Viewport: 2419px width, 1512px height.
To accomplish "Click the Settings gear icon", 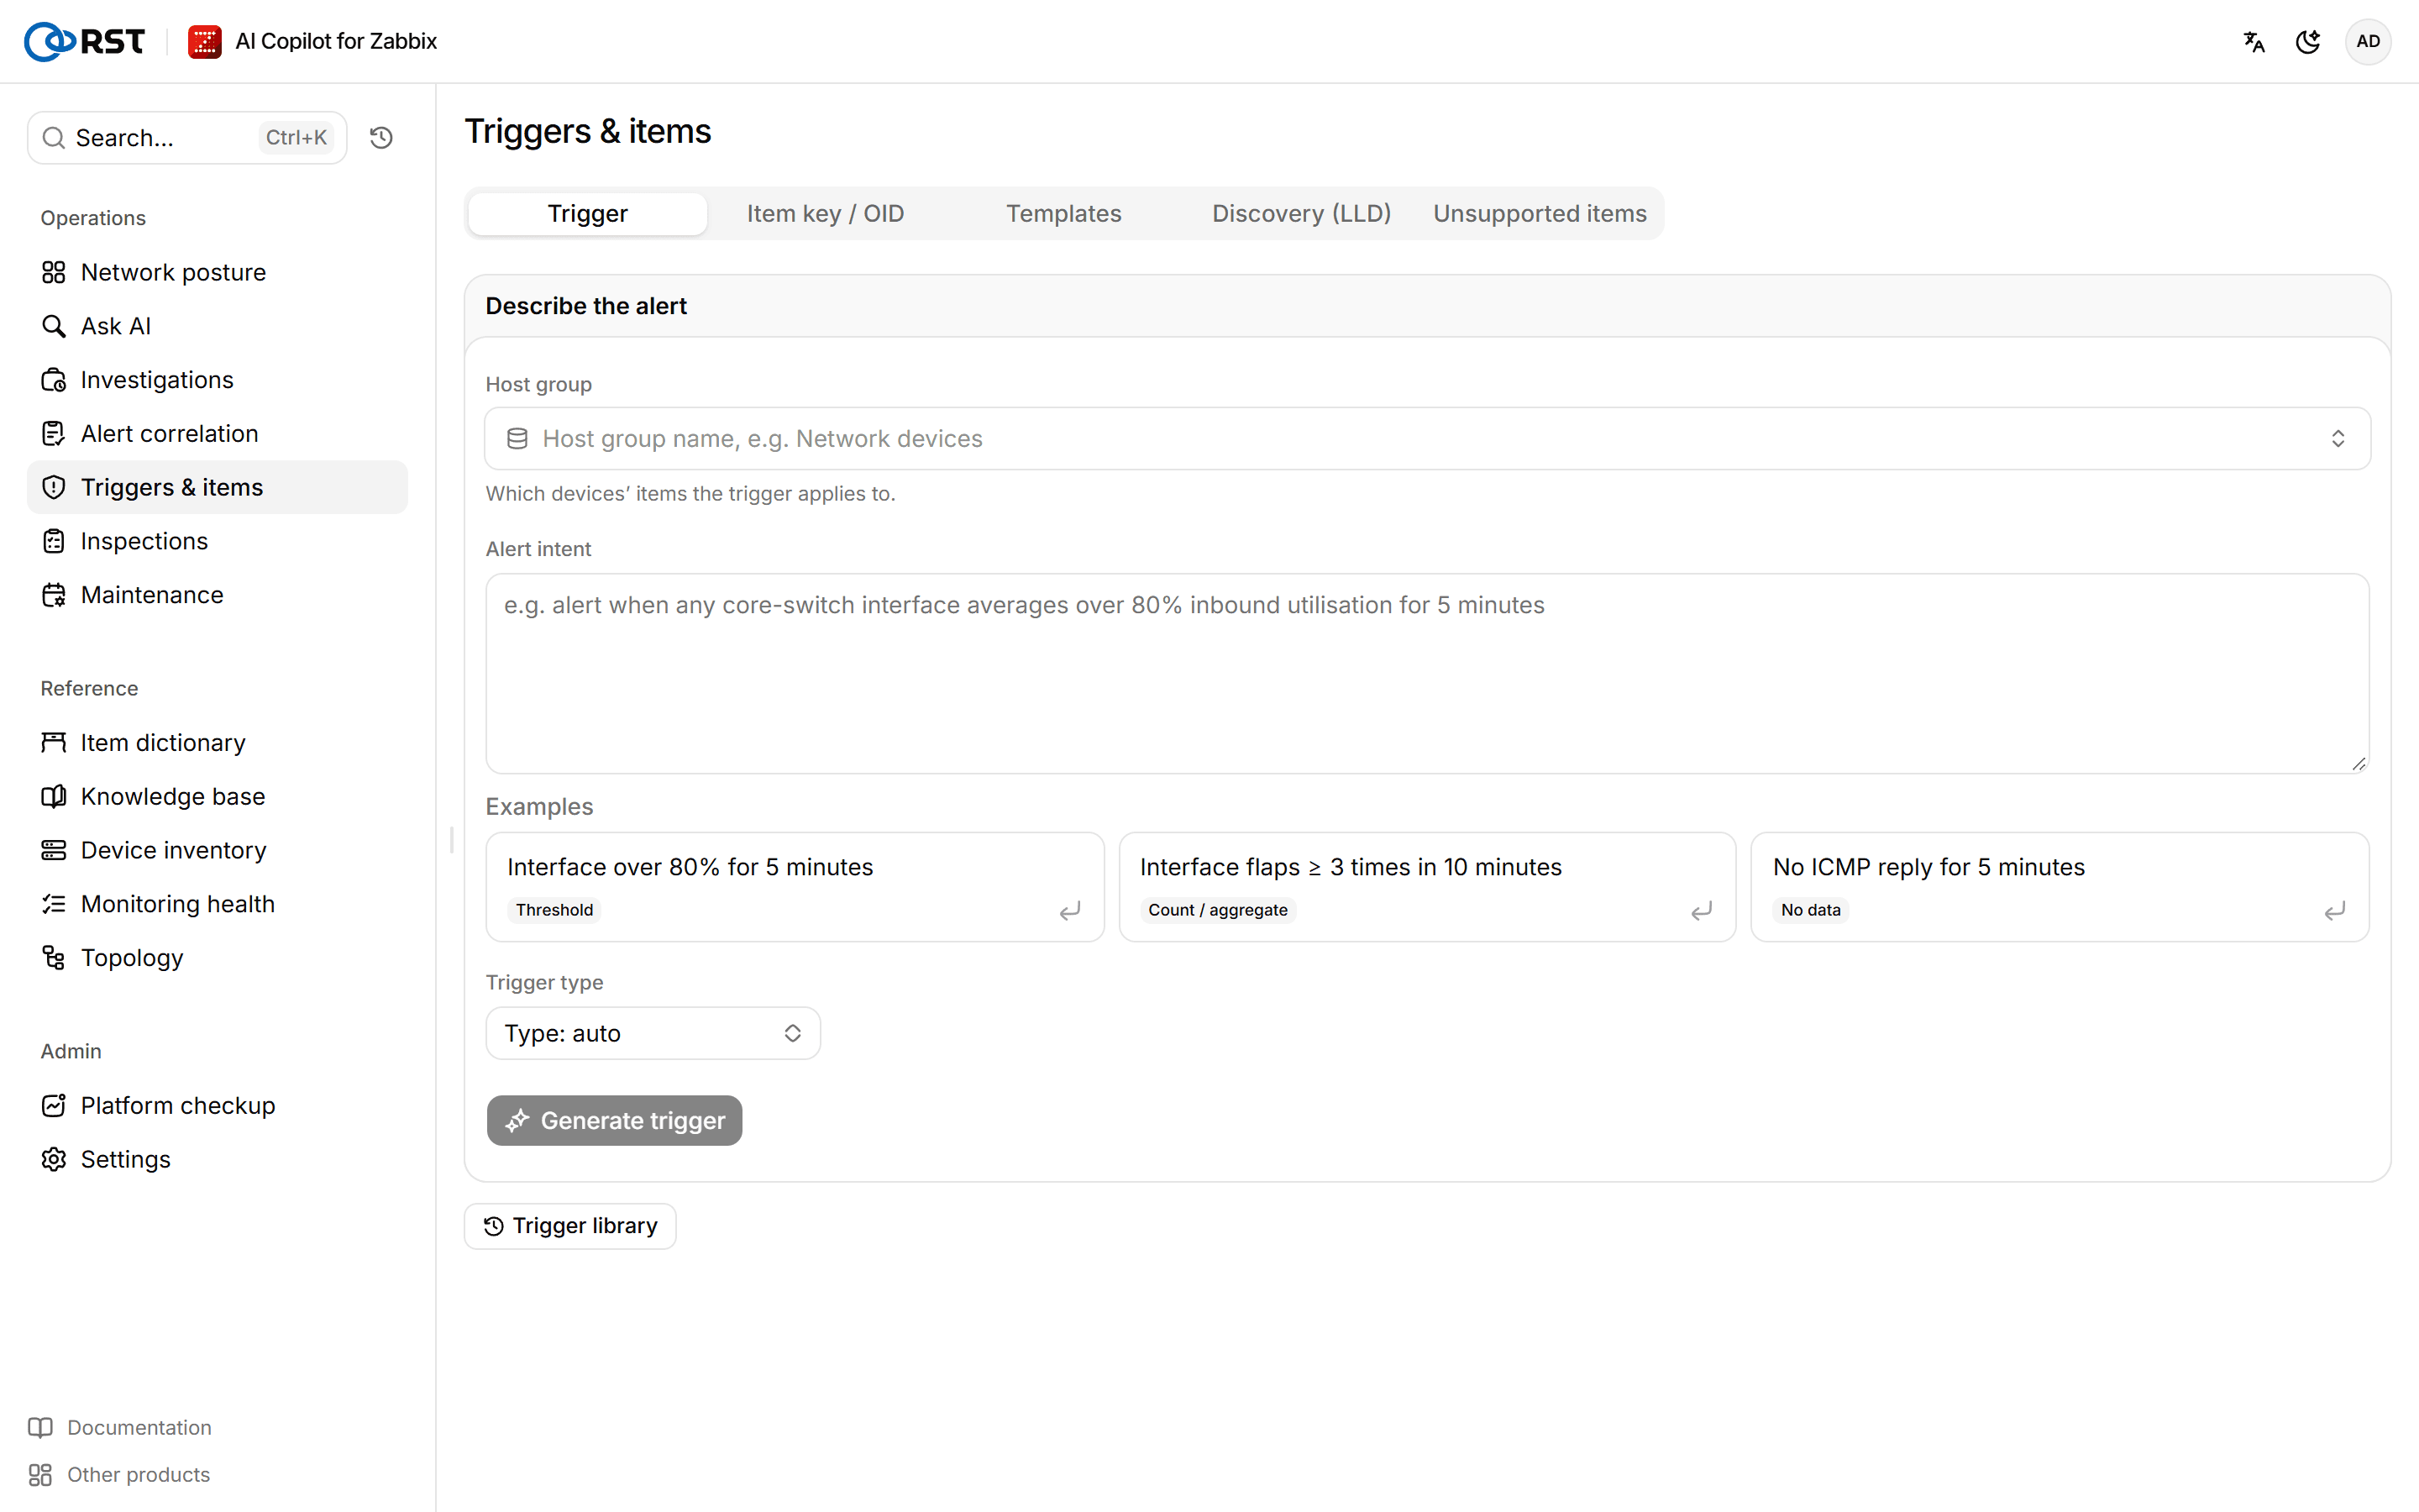I will (x=54, y=1159).
